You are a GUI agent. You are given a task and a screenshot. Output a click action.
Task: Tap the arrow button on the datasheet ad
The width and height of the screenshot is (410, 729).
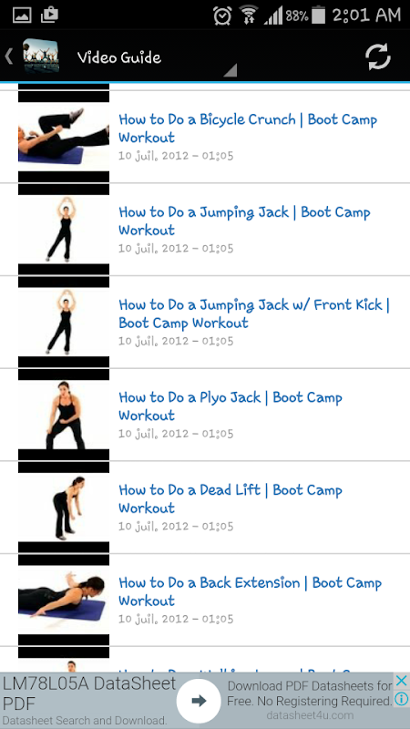[199, 701]
